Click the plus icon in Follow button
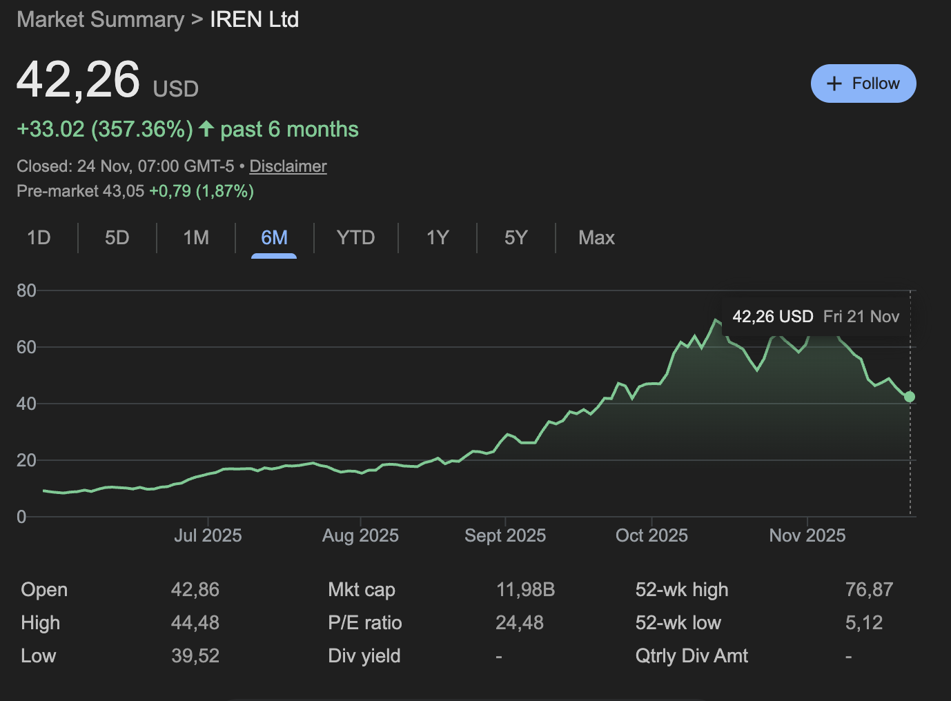Image resolution: width=951 pixels, height=701 pixels. (834, 83)
